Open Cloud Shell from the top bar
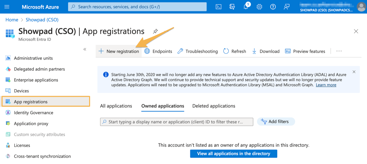This screenshot has height=164, width=367. tap(219, 7)
